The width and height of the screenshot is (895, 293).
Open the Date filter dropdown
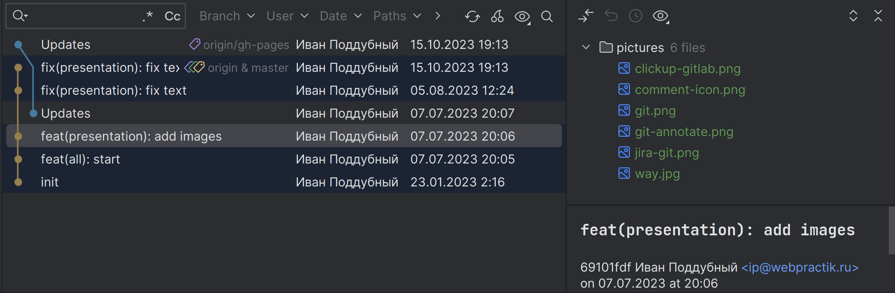(x=341, y=16)
